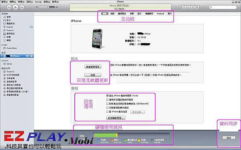The image size is (241, 150).
Task: Enable encrypt iPhone backup checkbox
Action: (107, 112)
